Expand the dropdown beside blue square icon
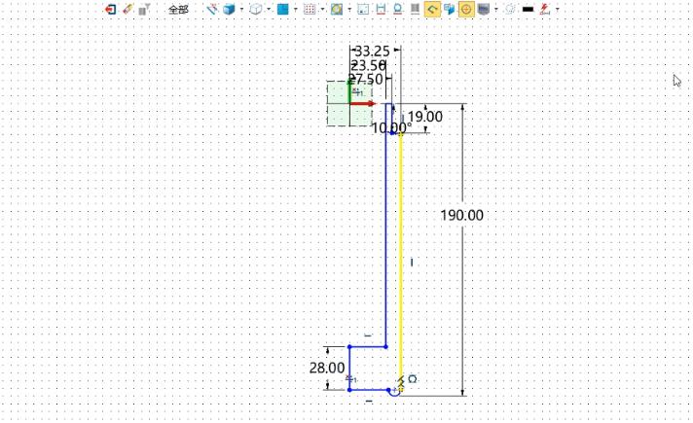Screen dimensions: 693x423 pyautogui.click(x=295, y=9)
